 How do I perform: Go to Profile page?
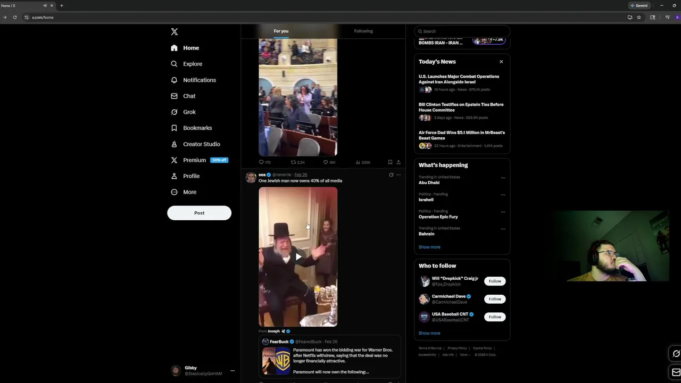point(185,176)
